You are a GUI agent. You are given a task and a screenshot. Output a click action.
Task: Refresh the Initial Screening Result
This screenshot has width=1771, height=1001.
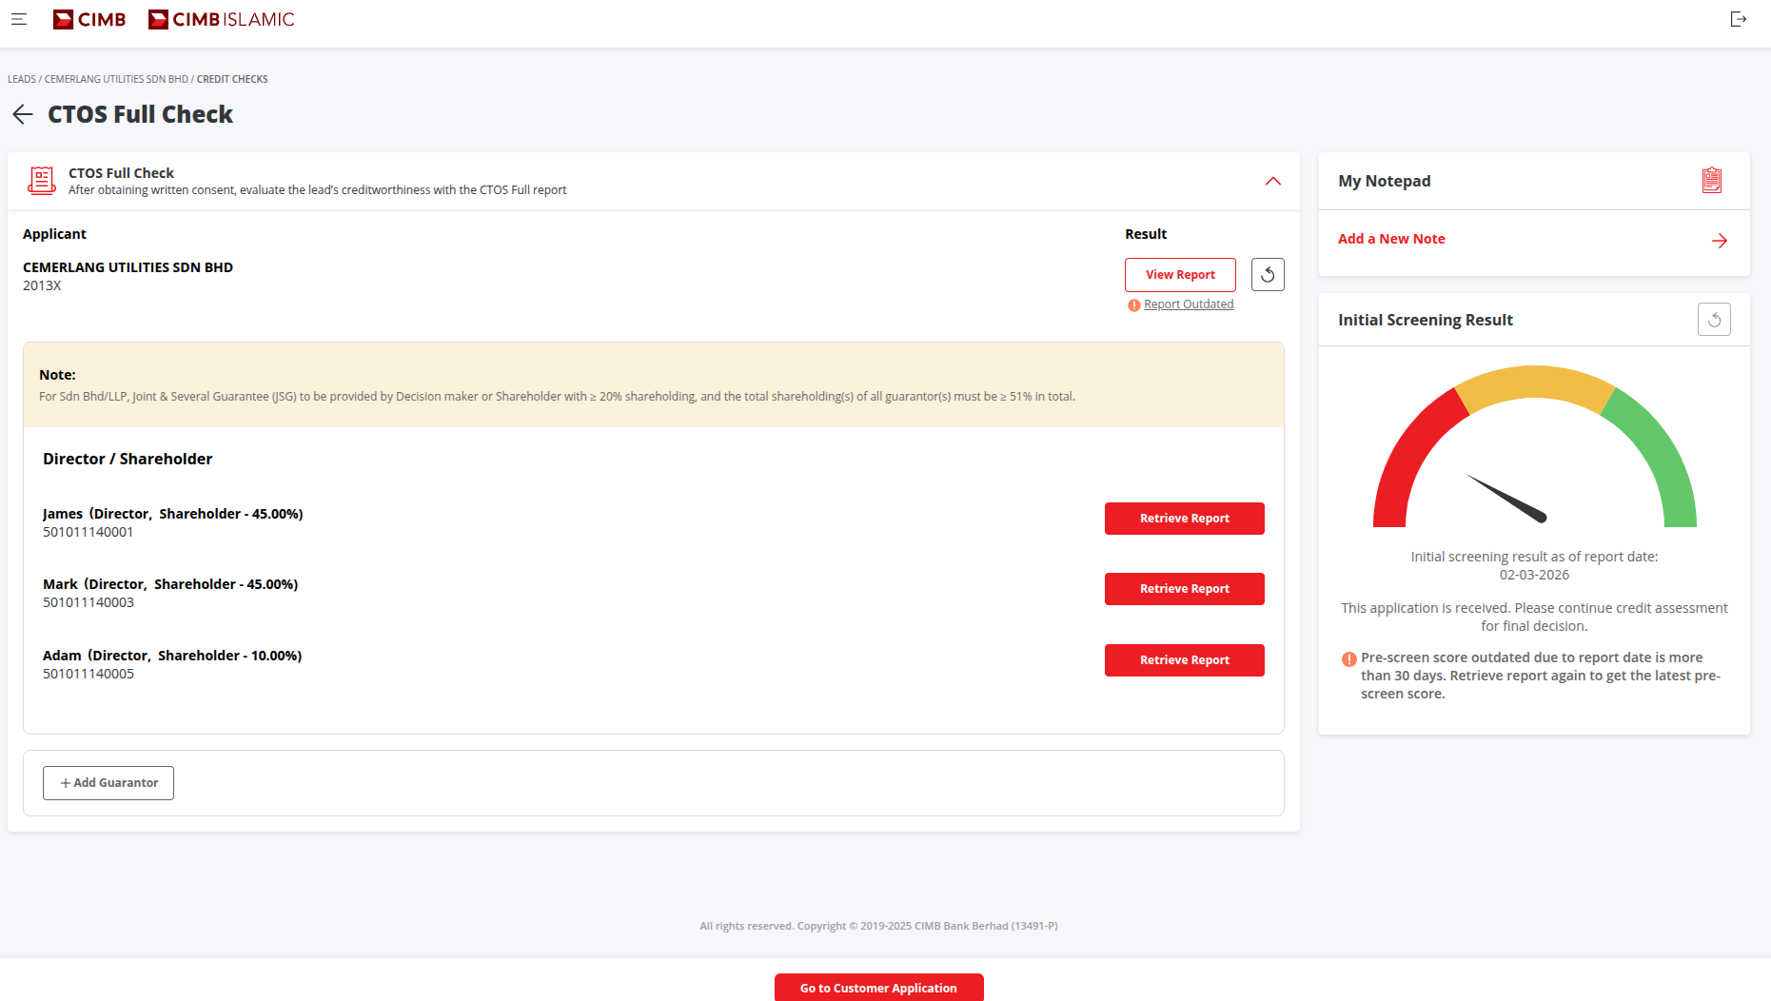pyautogui.click(x=1714, y=320)
